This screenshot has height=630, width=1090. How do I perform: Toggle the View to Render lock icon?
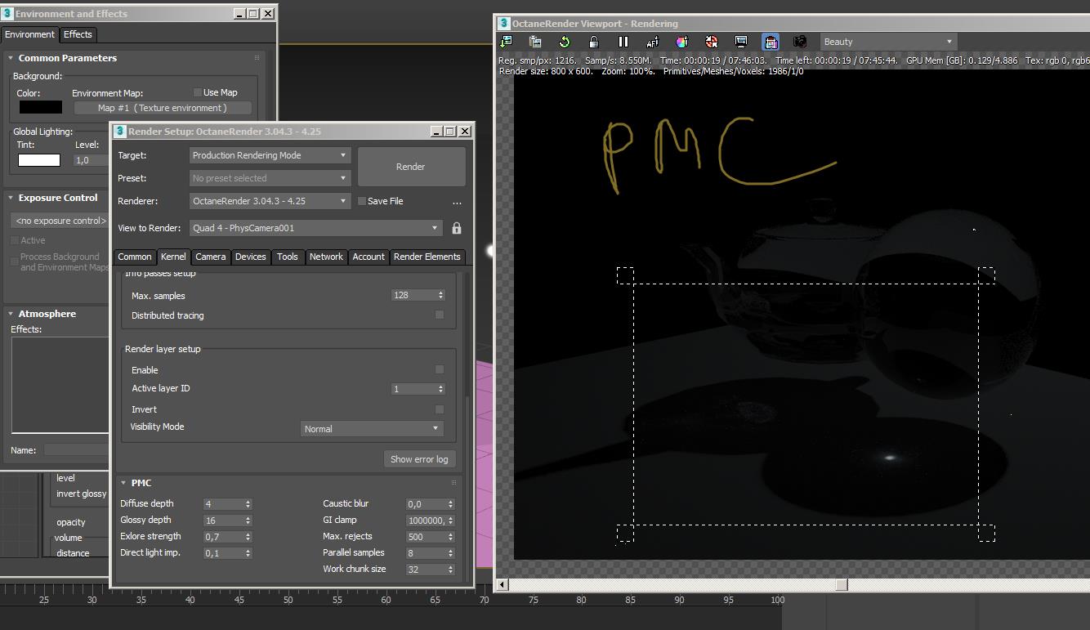click(x=457, y=228)
